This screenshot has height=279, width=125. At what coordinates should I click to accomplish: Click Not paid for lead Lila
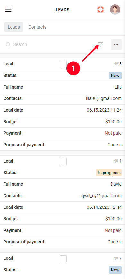[113, 133]
